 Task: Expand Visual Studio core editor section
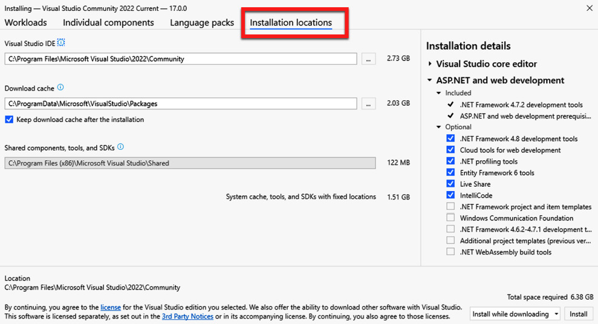[430, 63]
